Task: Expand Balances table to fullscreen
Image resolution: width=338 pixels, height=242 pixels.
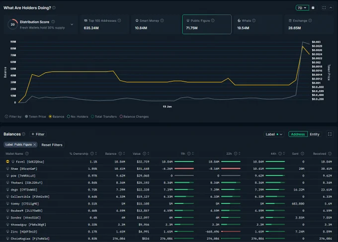Action: pos(330,134)
